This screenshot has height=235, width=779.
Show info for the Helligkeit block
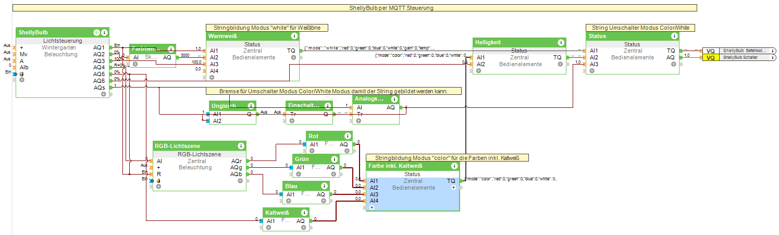(561, 43)
